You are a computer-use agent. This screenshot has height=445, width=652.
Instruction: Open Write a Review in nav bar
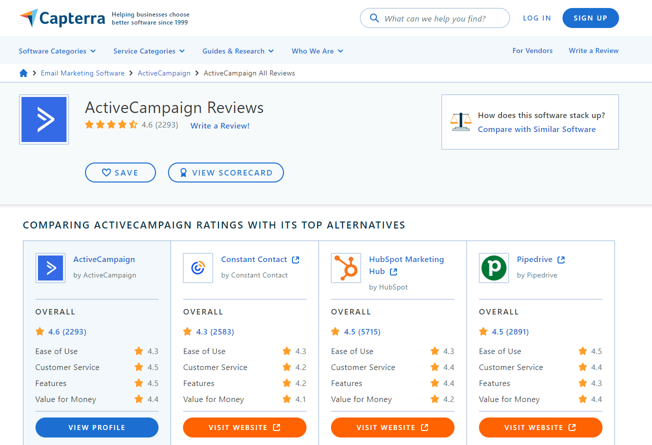point(593,50)
